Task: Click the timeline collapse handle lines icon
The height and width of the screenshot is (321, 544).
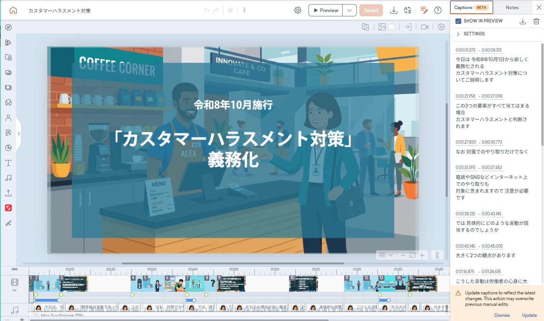Action: tap(14, 269)
